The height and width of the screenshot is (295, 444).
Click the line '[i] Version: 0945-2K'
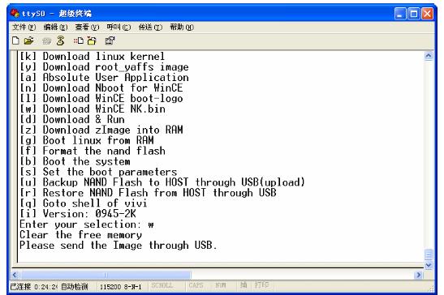click(x=78, y=213)
